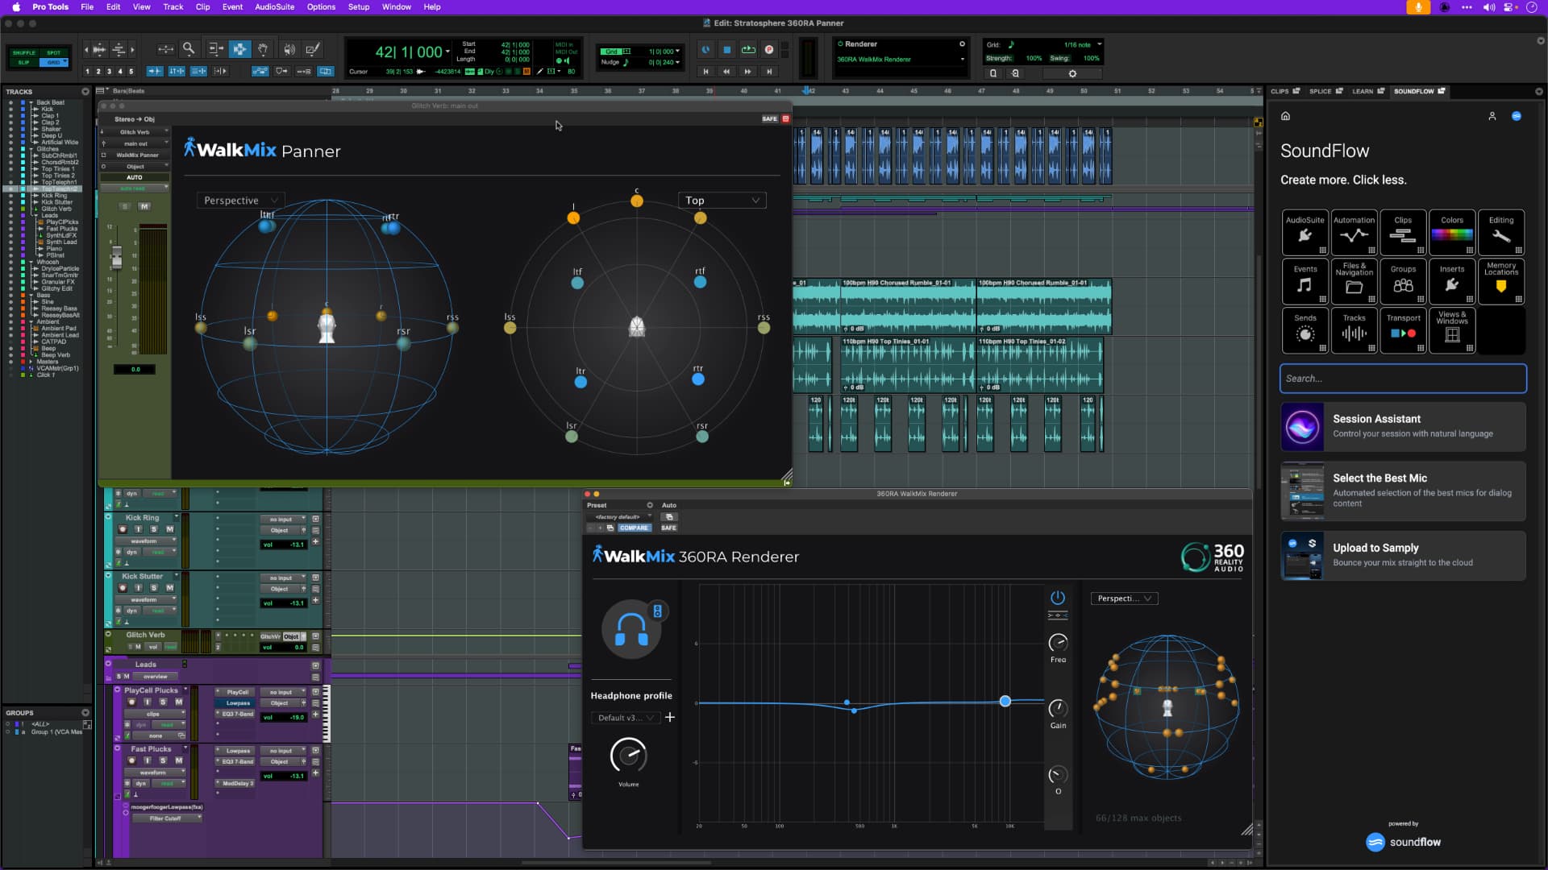Open the AudioSuite menu
This screenshot has width=1548, height=870.
274,6
